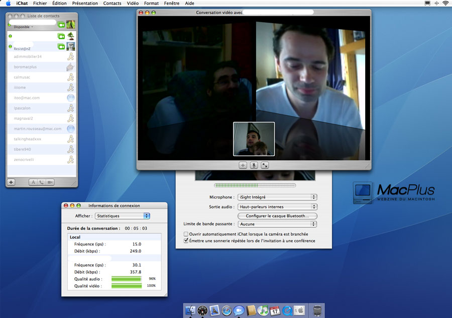Start audio chat with phone button
The image size is (452, 318).
pyautogui.click(x=42, y=182)
